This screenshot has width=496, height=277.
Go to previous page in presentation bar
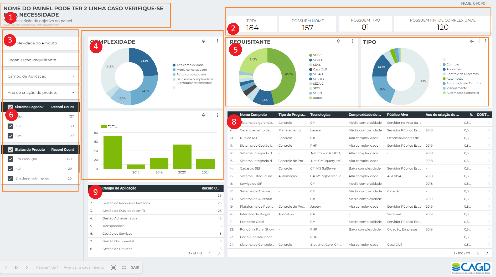[6, 268]
